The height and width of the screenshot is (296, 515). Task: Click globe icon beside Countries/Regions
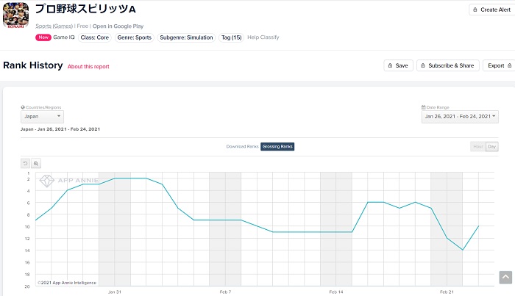[23, 107]
